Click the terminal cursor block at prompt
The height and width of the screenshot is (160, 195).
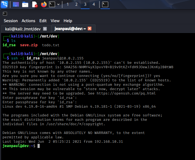click(39, 146)
